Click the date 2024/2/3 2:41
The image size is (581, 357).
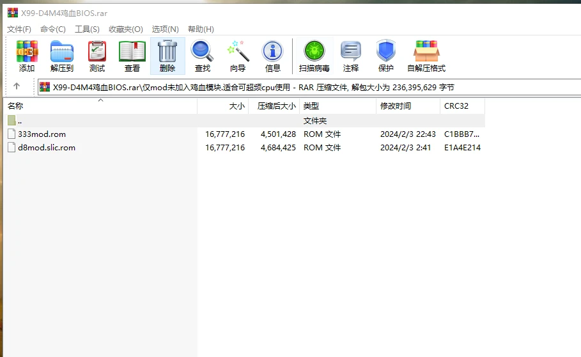pos(405,148)
